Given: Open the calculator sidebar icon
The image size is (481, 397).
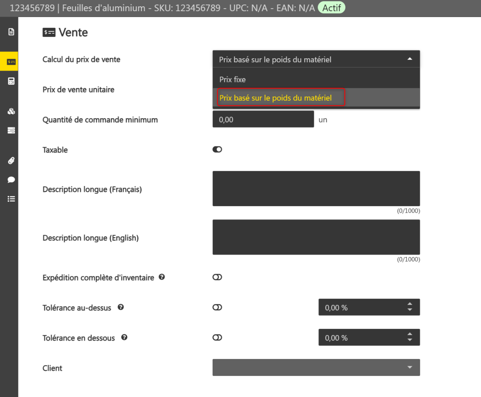Looking at the screenshot, I should pyautogui.click(x=11, y=81).
